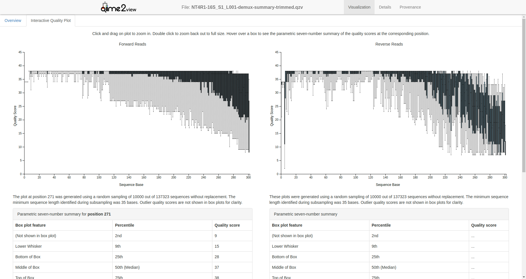Click the scrollbar up arrow
Screen dimensions: 526x279
click(x=524, y=17)
